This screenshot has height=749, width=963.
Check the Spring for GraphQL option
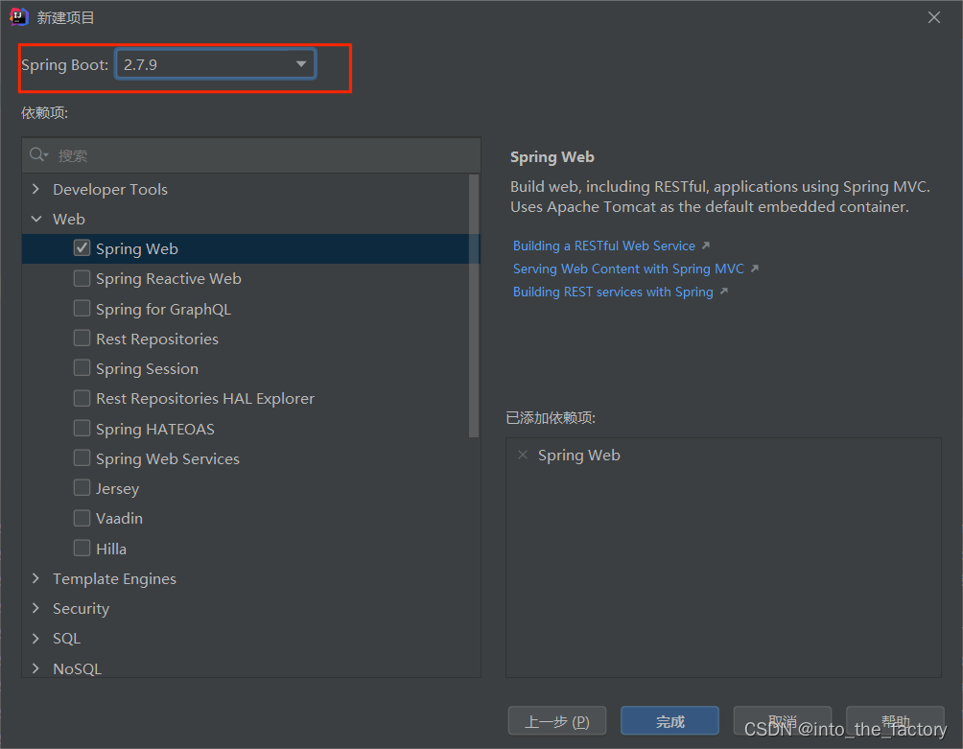82,308
